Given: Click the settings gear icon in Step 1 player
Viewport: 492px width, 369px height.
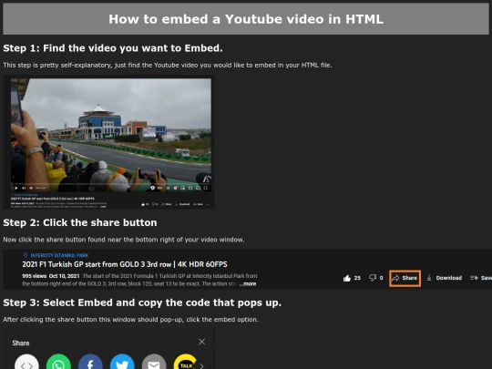Looking at the screenshot, I should click(176, 188).
